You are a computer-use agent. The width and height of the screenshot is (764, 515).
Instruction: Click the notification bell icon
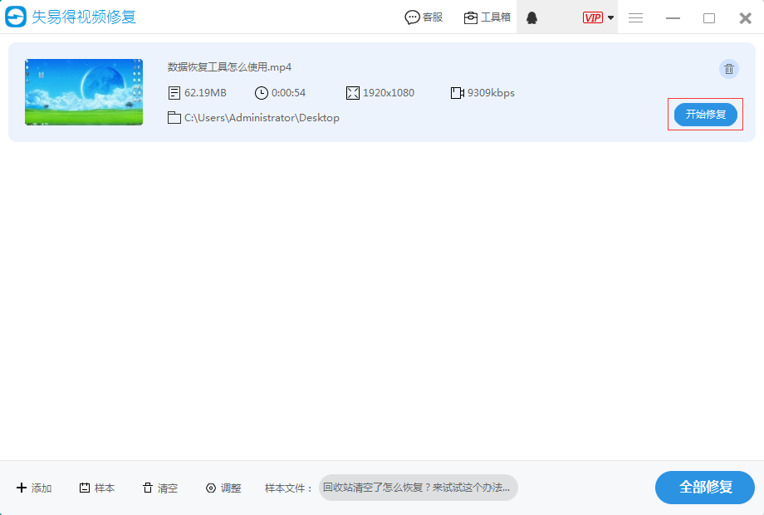pyautogui.click(x=532, y=17)
